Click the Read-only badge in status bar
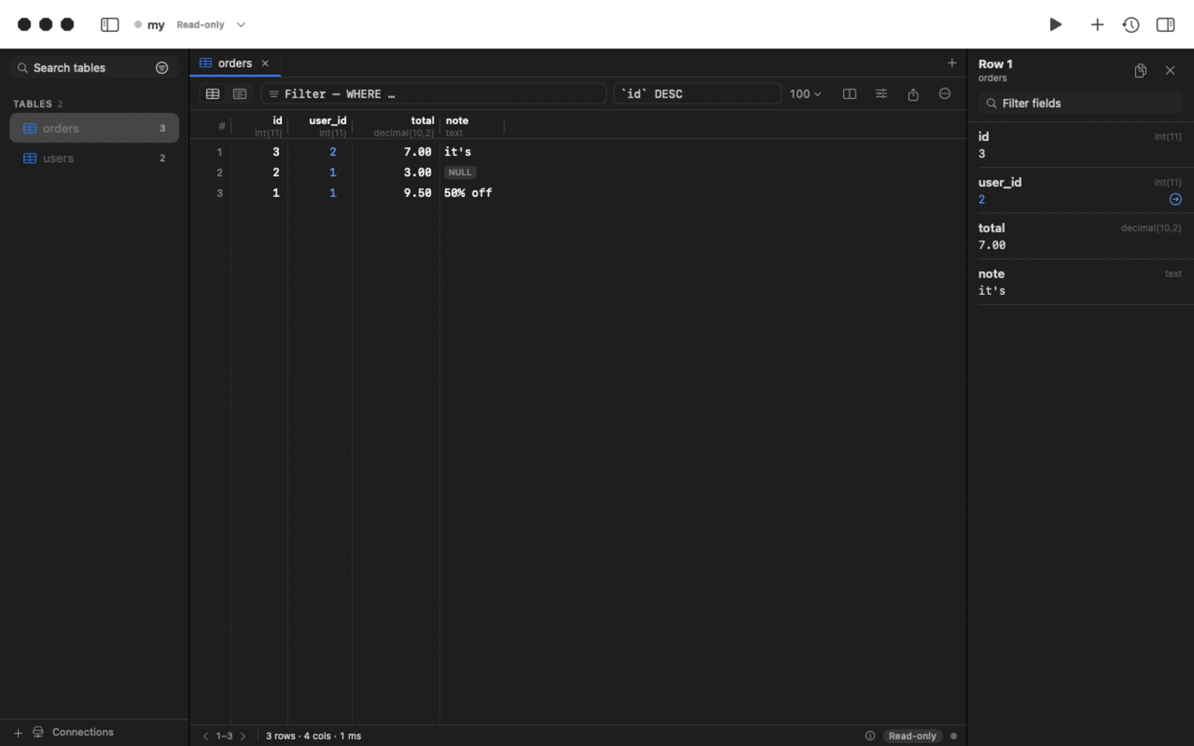 coord(912,736)
